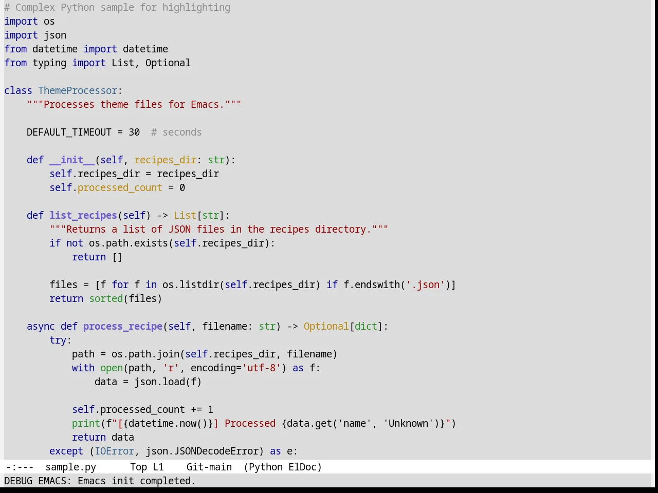Click the -:--- buffer status flags
Image resolution: width=658 pixels, height=493 pixels.
click(x=20, y=467)
